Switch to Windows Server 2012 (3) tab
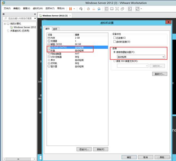The width and height of the screenshot is (176, 161). pos(55,16)
